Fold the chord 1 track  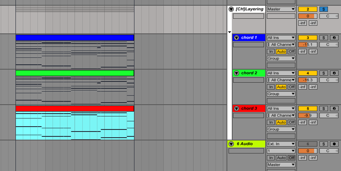236,37
